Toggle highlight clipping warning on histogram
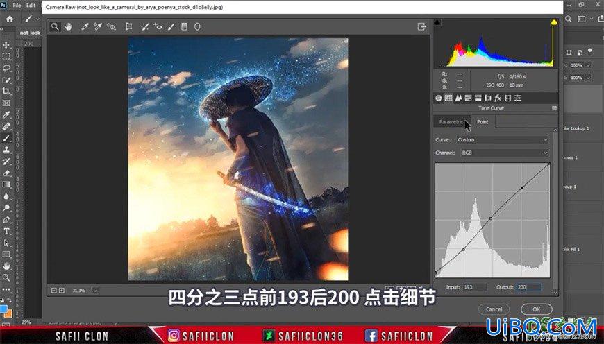The height and width of the screenshot is (344, 604). coord(554,23)
